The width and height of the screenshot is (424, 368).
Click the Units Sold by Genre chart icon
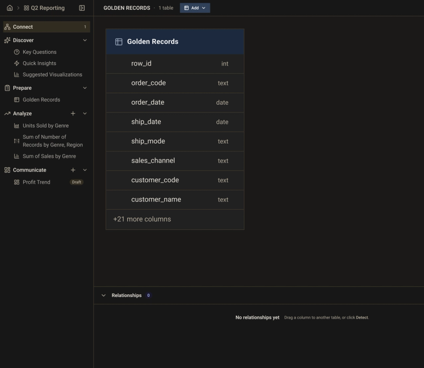[16, 126]
